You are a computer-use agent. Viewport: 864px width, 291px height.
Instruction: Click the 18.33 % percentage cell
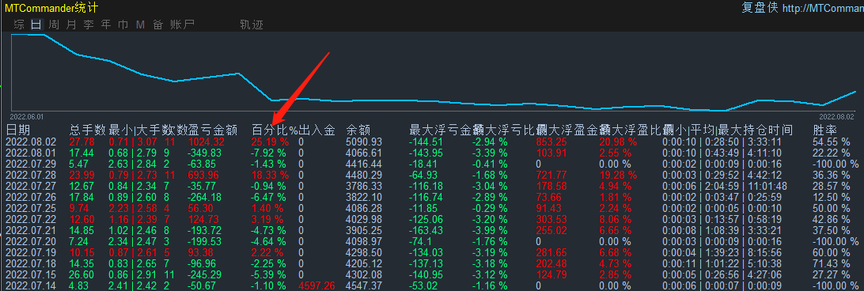point(270,175)
